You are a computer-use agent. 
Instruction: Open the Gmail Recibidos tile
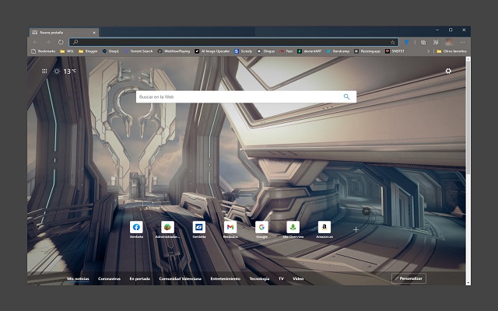tap(230, 227)
